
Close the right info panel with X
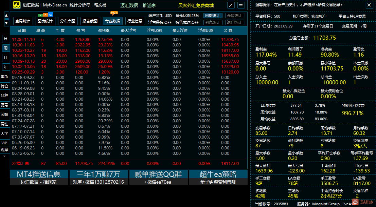[x=369, y=5]
